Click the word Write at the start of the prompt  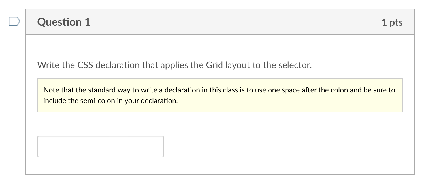48,65
